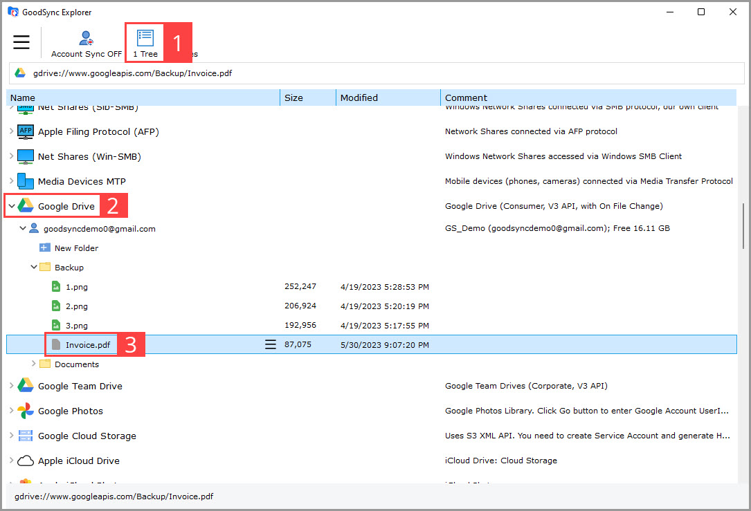Select Apple Filing Protocol (AFP) row
The width and height of the screenshot is (751, 511).
[x=98, y=131]
